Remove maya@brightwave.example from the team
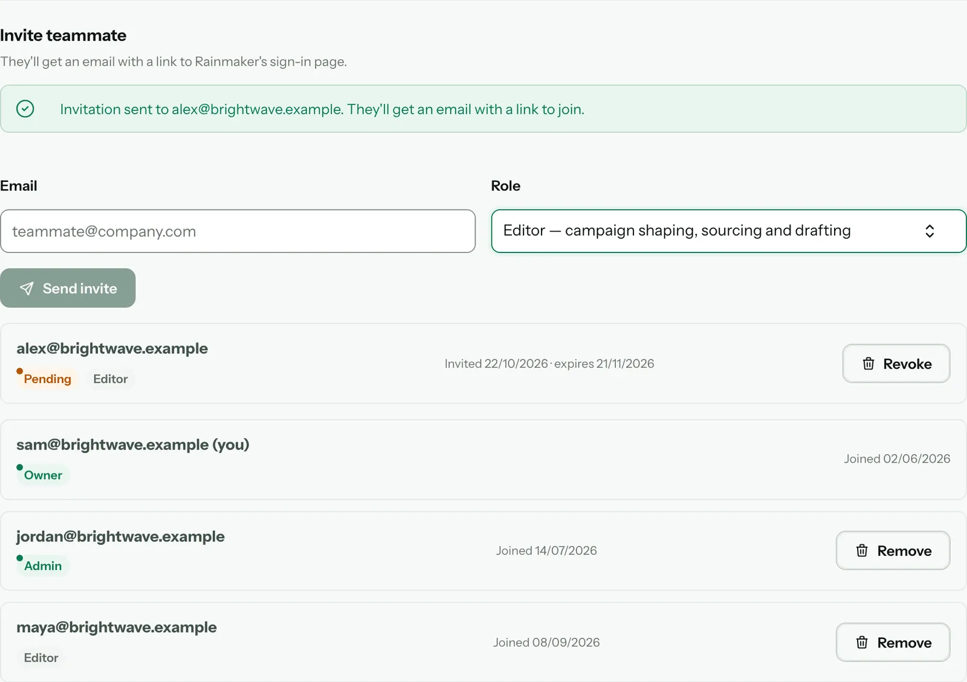 (x=893, y=642)
